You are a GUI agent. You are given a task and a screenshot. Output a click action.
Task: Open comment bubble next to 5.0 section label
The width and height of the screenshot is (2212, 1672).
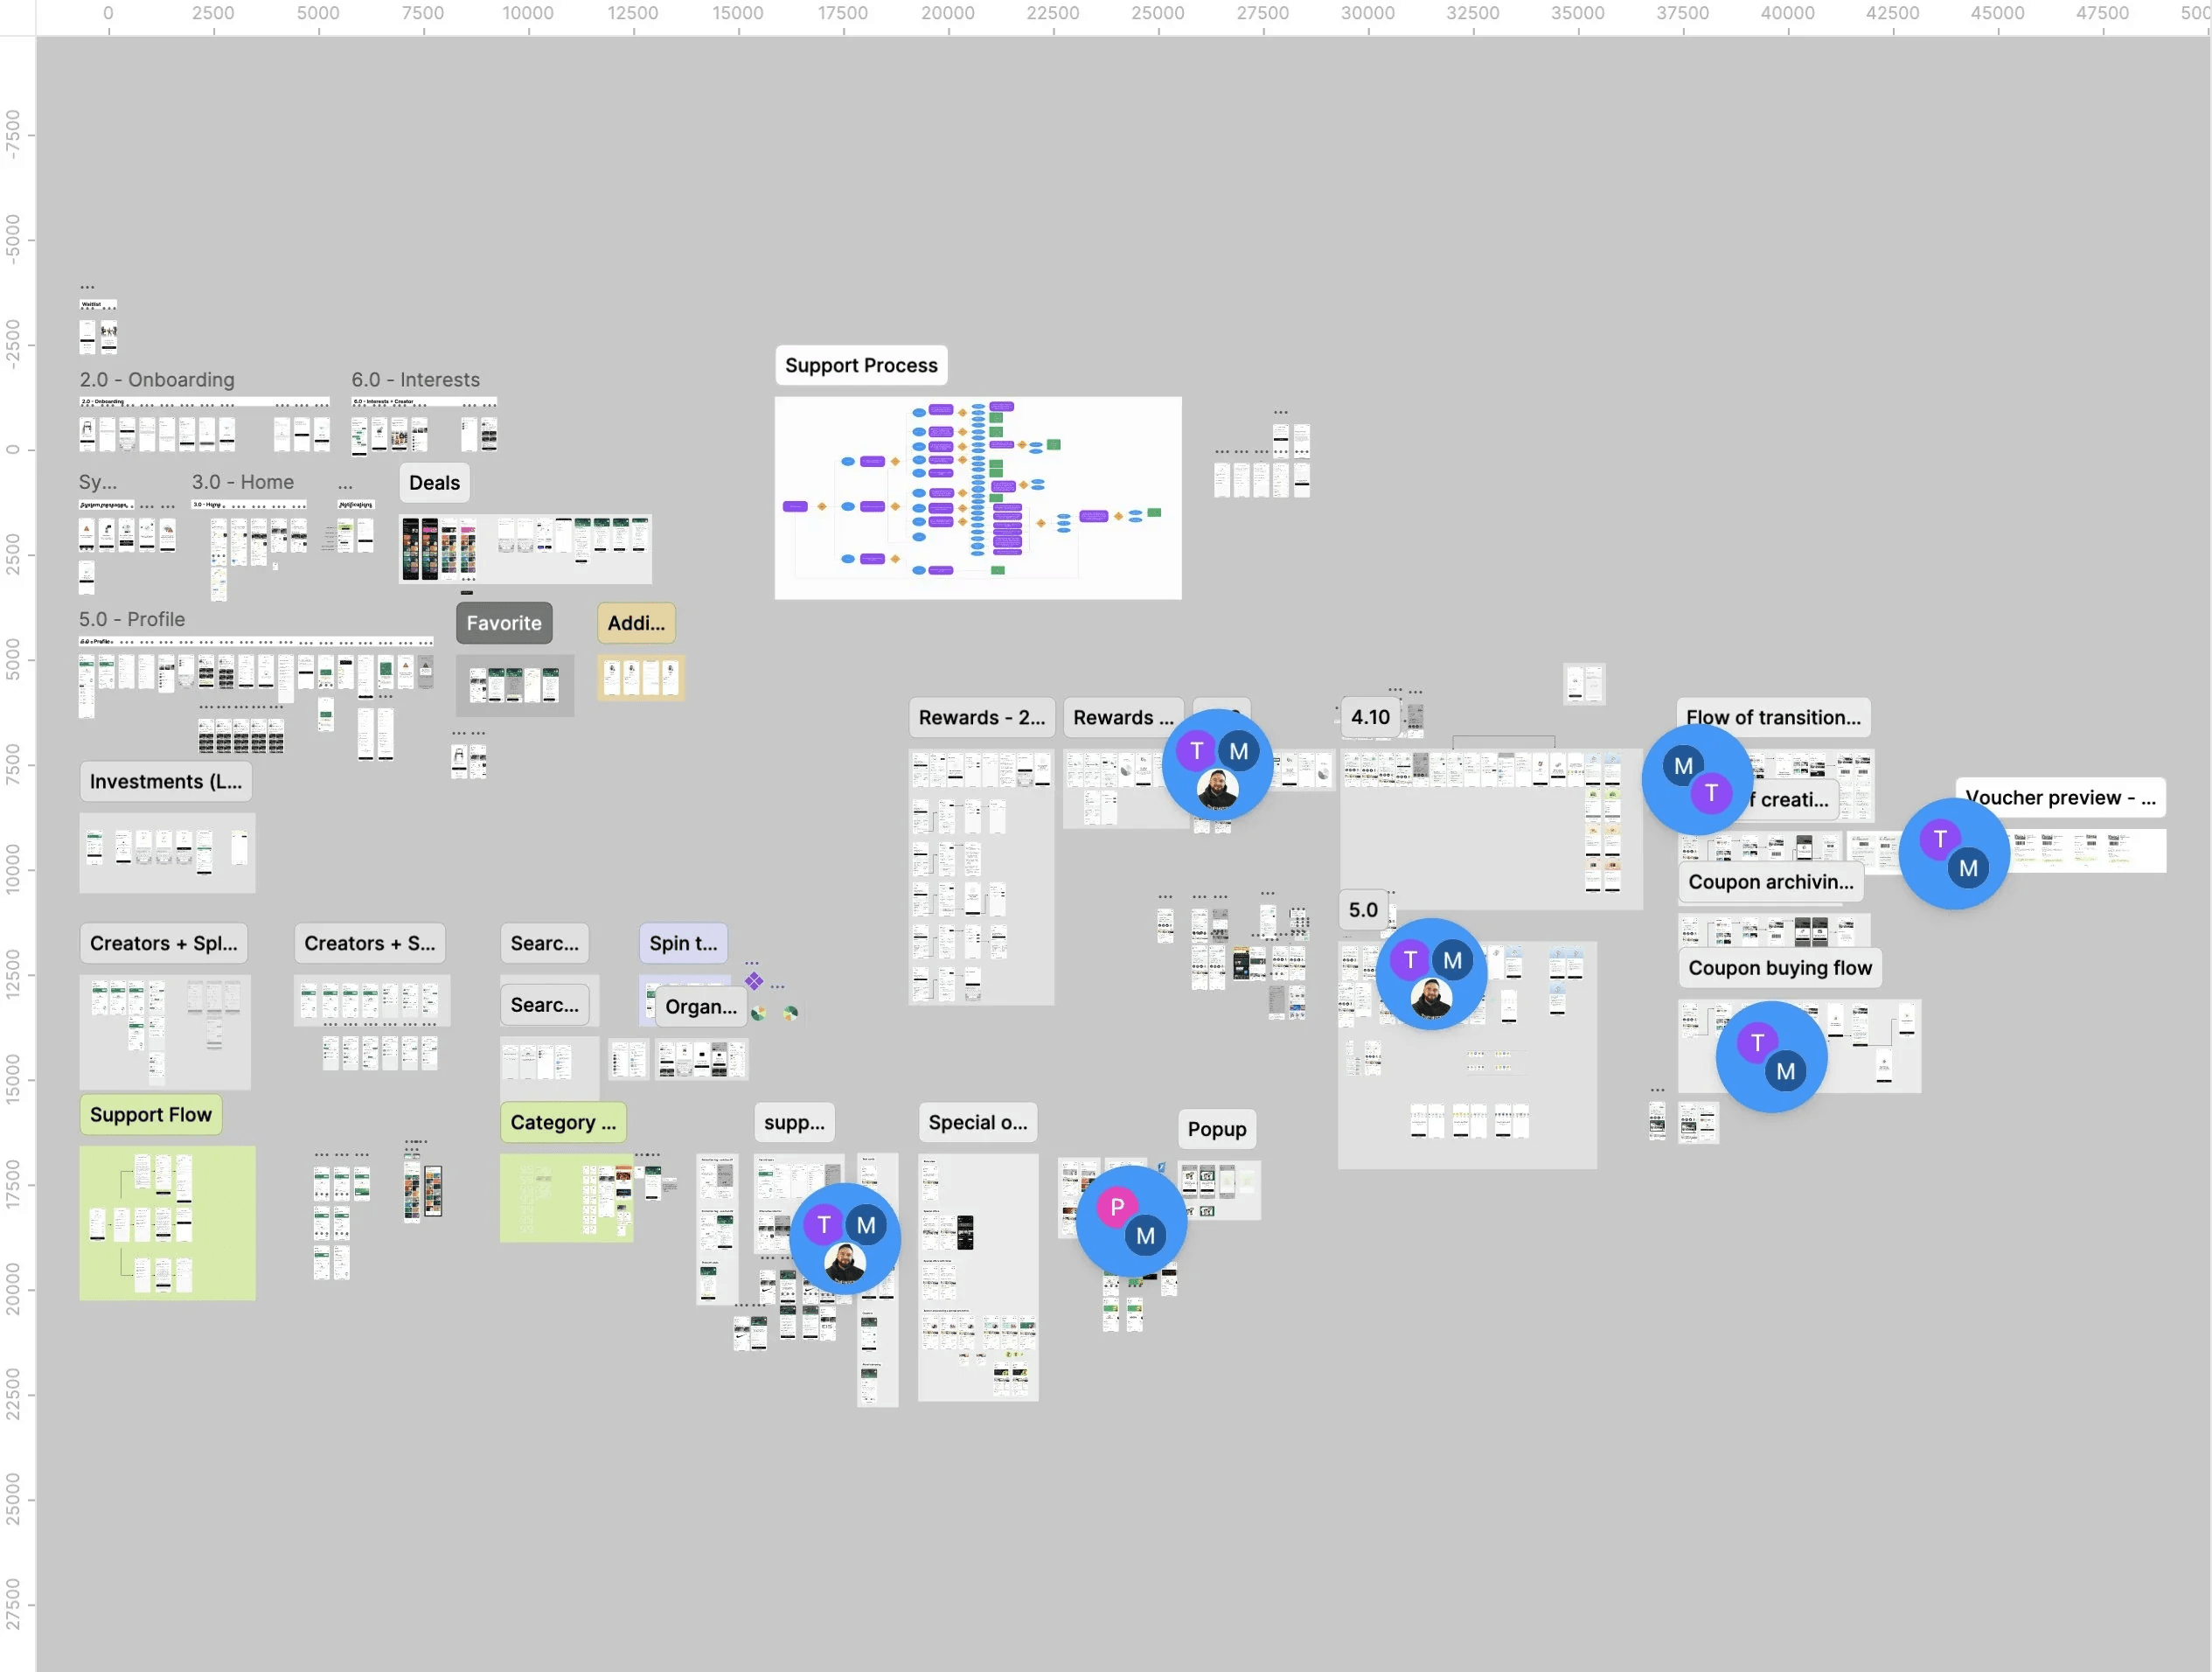click(x=1431, y=974)
